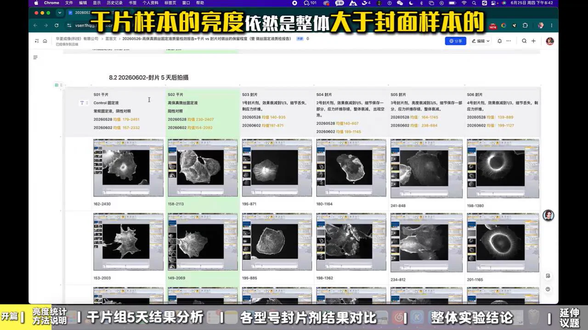The height and width of the screenshot is (330, 588).
Task: Open the user avatar in doc toolbar
Action: [550, 41]
